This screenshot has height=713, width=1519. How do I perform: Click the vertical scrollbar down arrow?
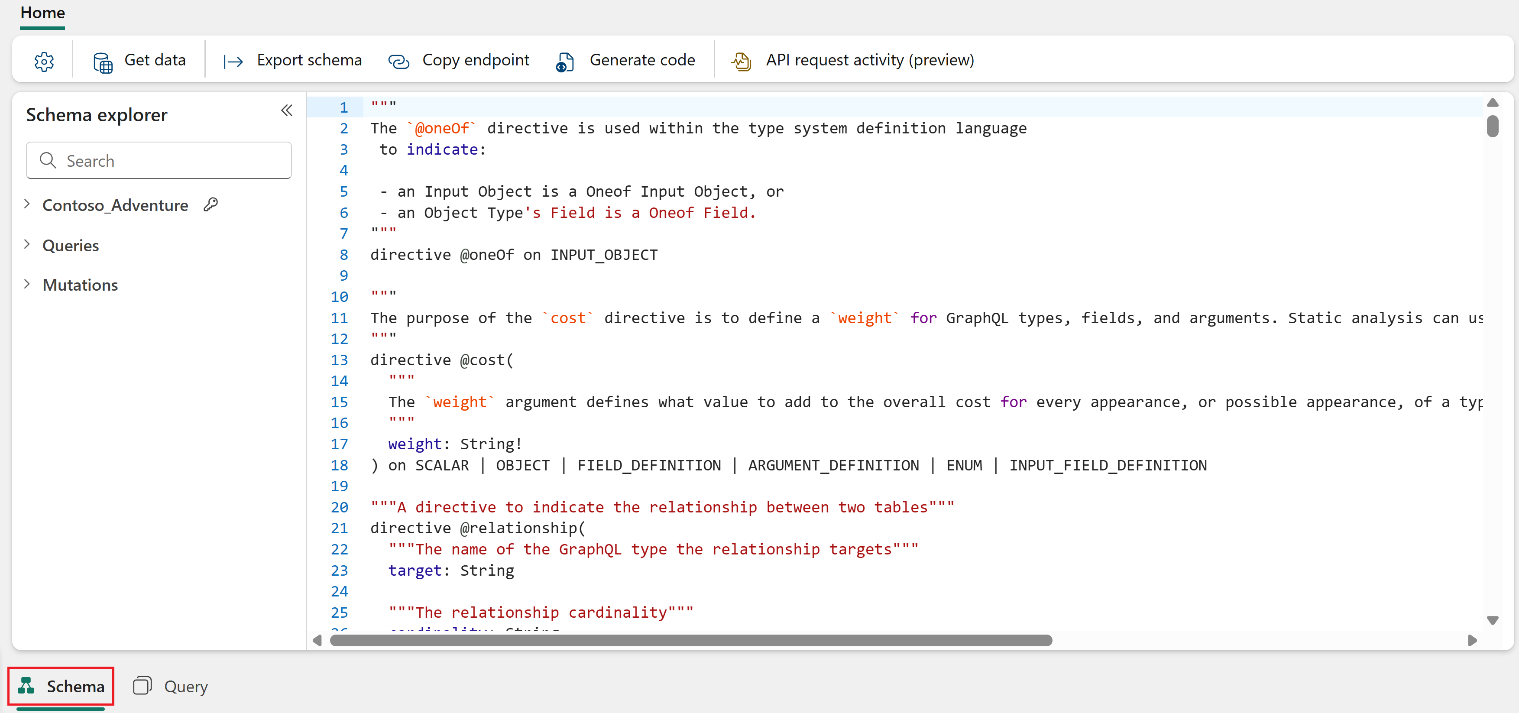click(1493, 620)
